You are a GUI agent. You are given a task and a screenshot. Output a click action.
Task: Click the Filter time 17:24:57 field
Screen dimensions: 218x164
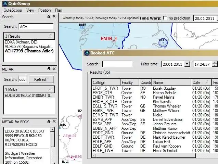[203, 64]
